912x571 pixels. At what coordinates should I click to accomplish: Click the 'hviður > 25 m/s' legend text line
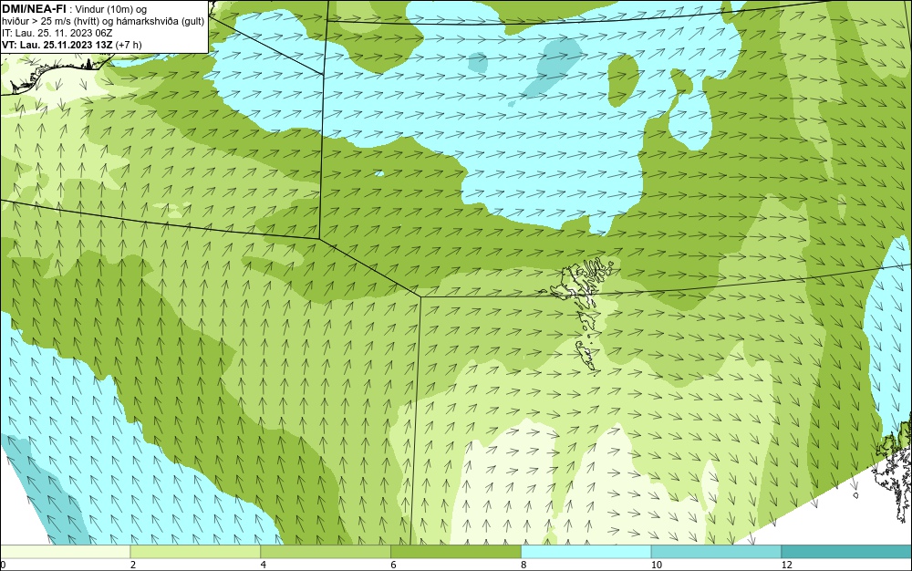pos(103,22)
